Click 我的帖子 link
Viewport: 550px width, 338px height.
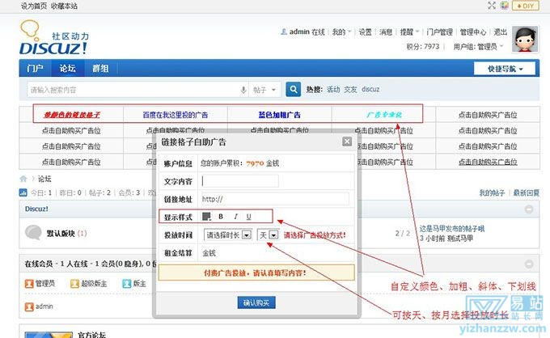pyautogui.click(x=492, y=192)
